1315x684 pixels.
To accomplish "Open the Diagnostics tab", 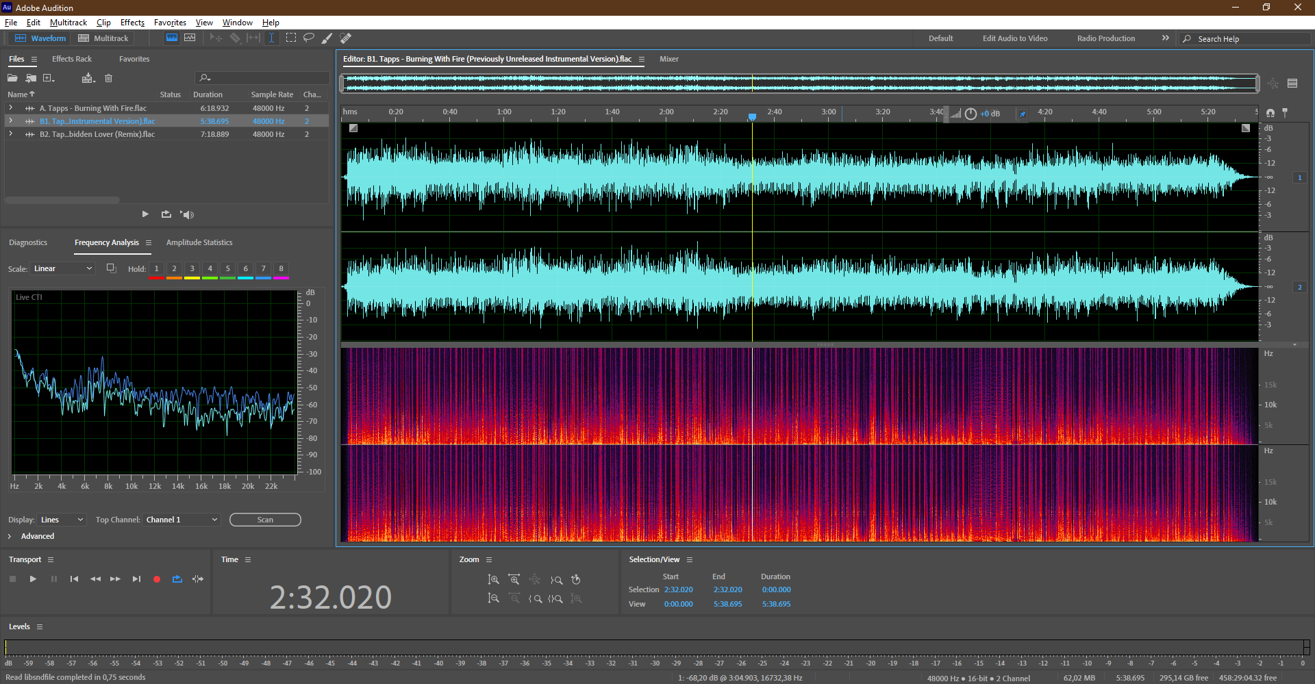I will [x=28, y=242].
